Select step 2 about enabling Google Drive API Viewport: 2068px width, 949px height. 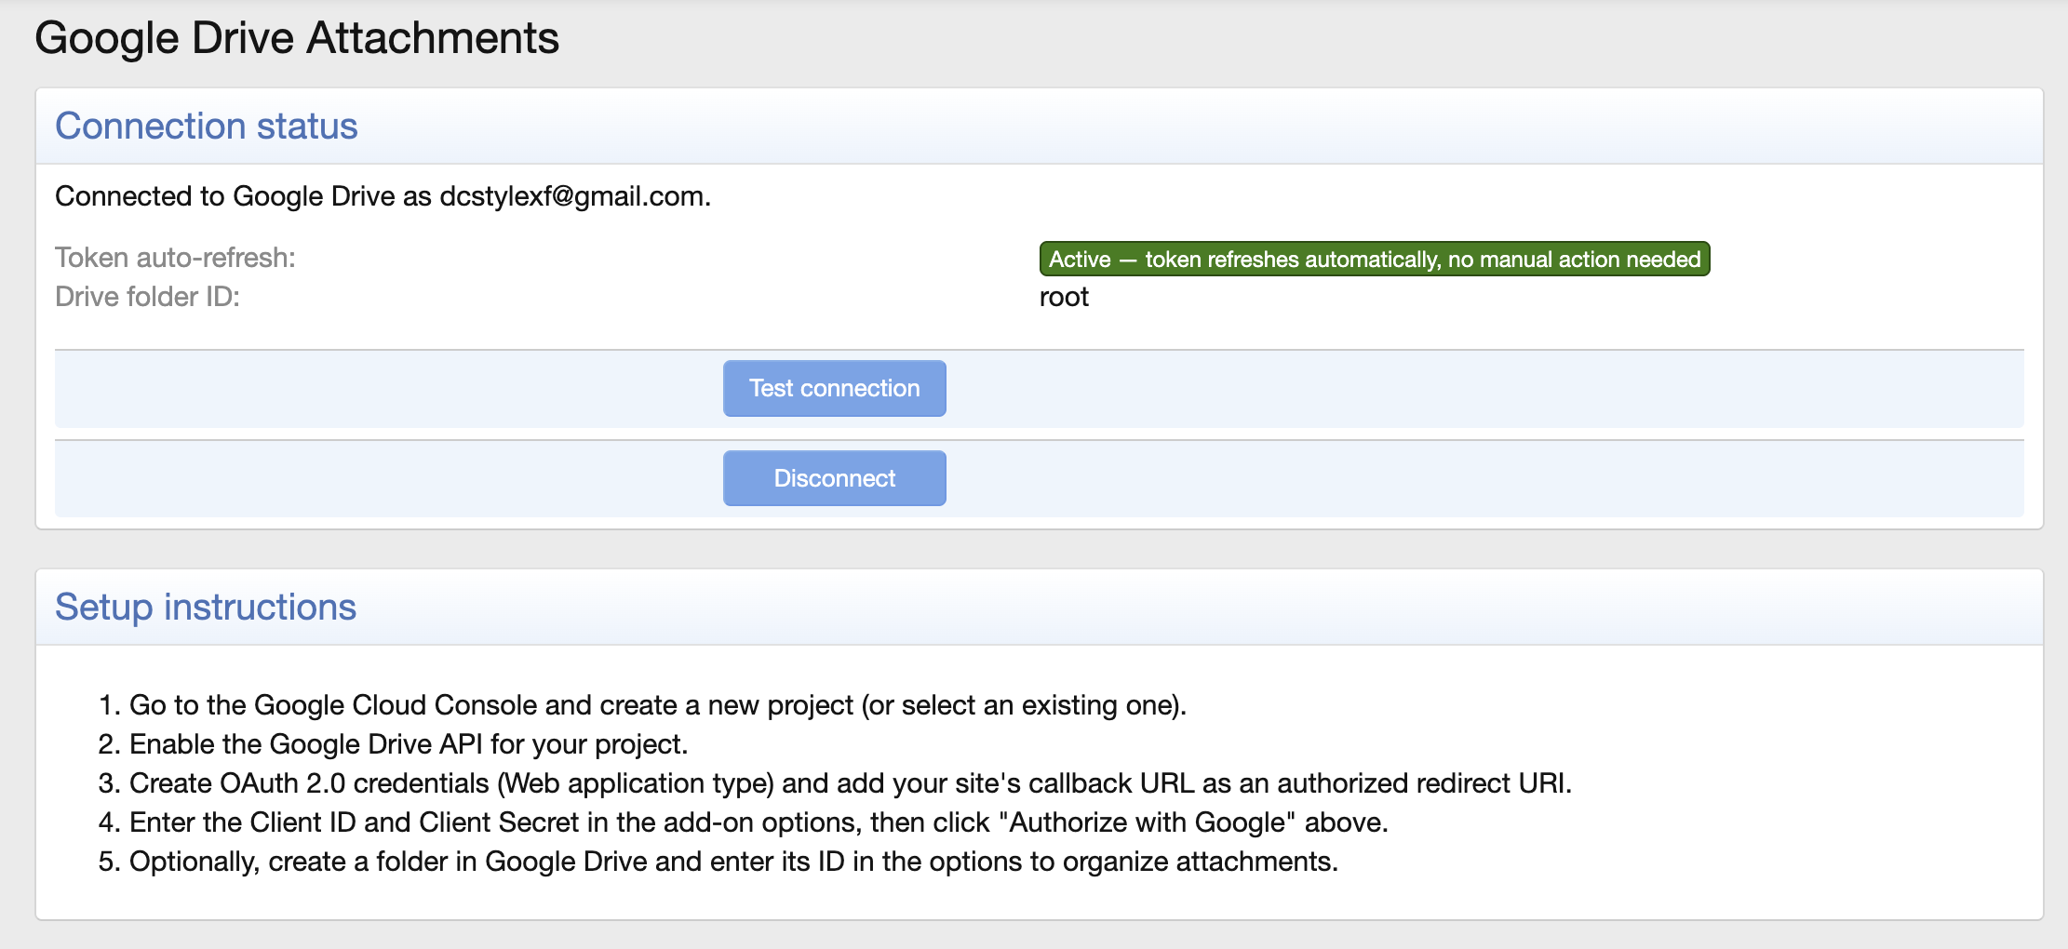[x=410, y=743]
